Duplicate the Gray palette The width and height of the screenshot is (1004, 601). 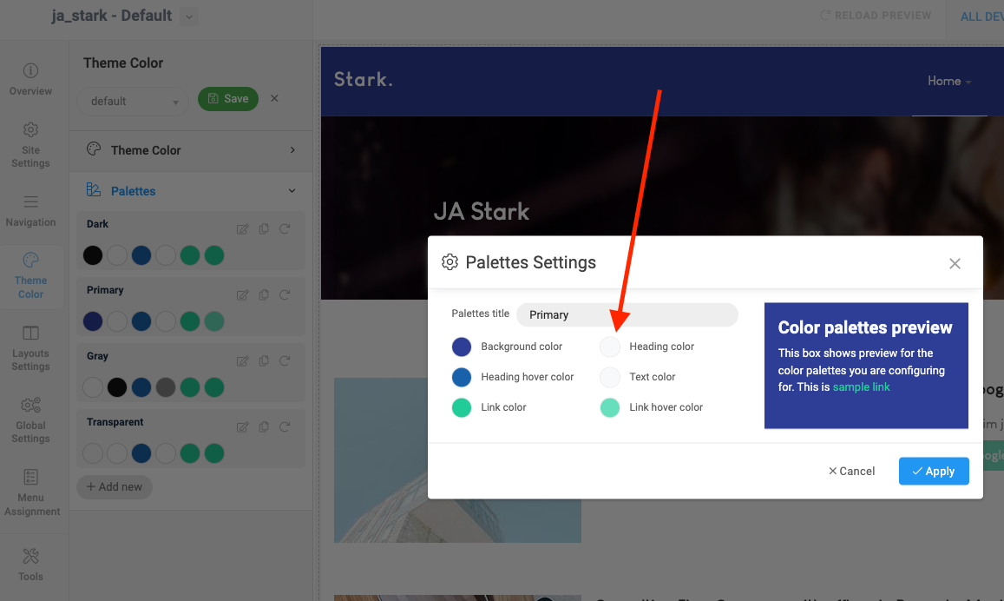(264, 360)
